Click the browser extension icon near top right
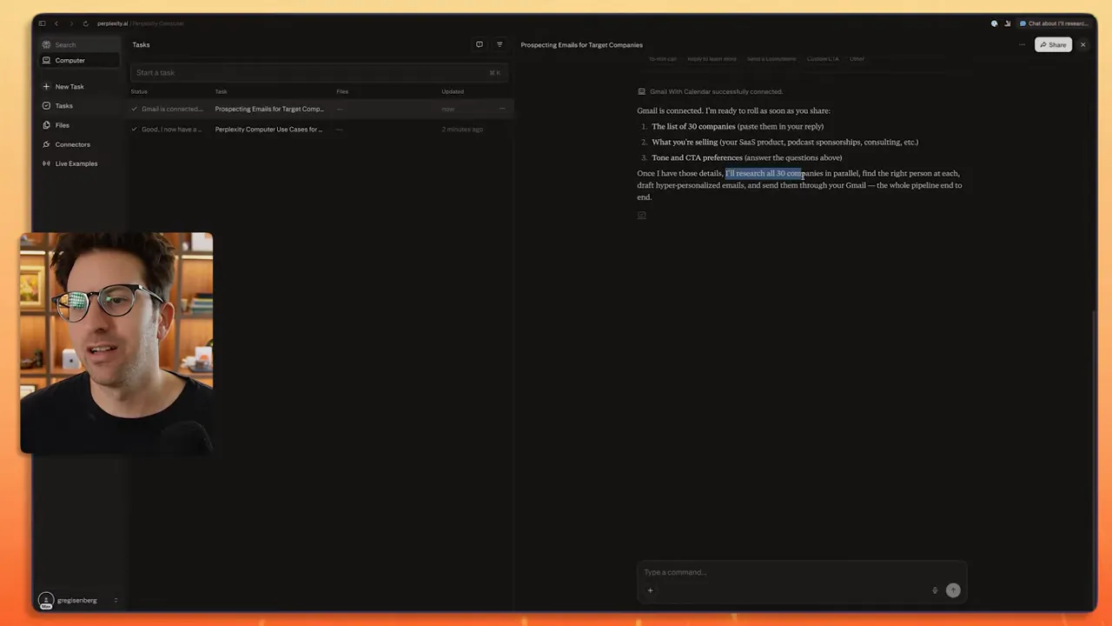Viewport: 1112px width, 626px height. tap(994, 23)
